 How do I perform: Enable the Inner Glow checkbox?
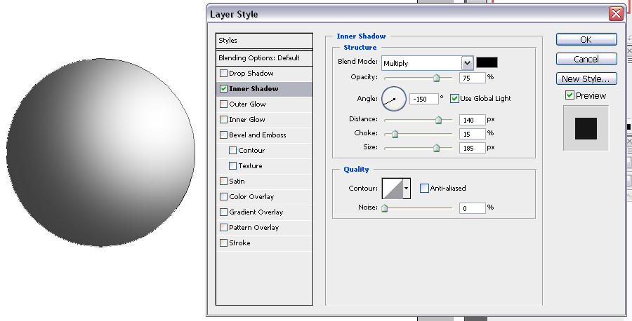[x=223, y=119]
